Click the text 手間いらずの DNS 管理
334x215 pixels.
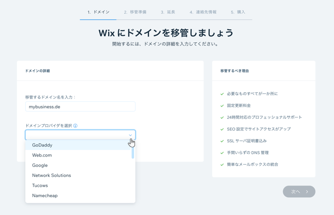[x=248, y=153]
